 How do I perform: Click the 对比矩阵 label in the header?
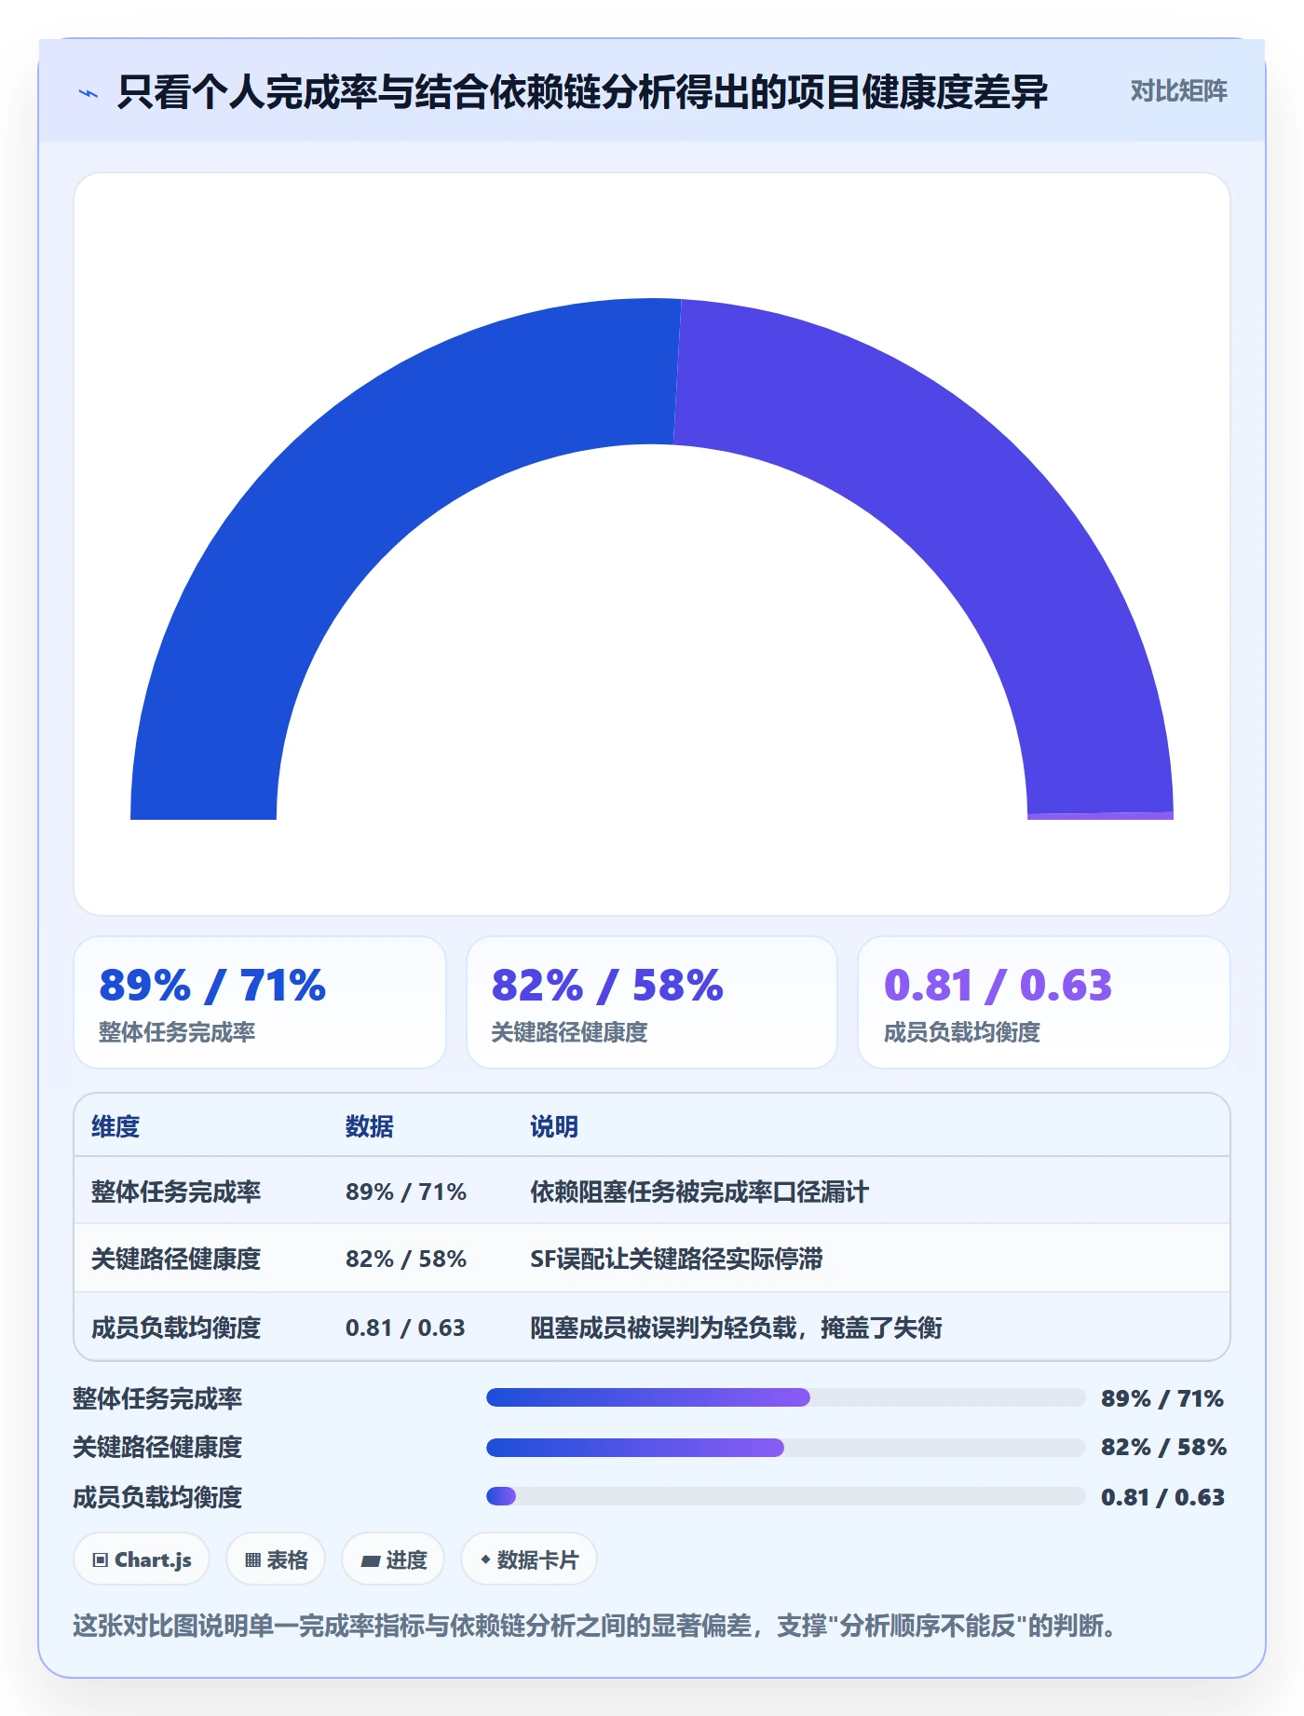[1178, 91]
